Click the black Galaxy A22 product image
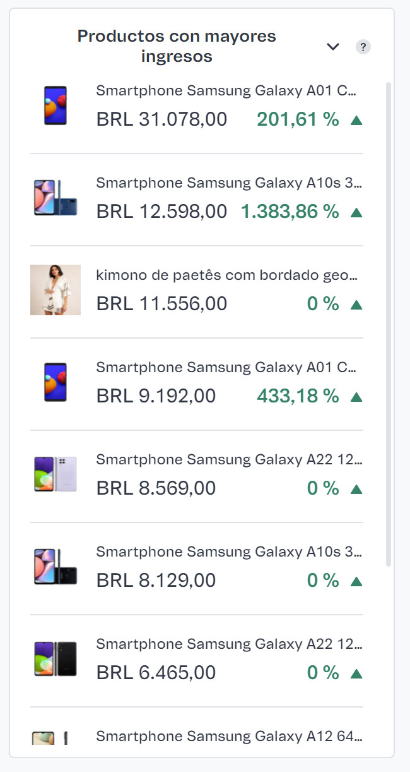The image size is (410, 772). 56,659
